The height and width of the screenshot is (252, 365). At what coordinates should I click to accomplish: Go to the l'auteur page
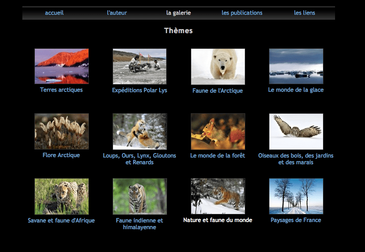[x=117, y=13]
